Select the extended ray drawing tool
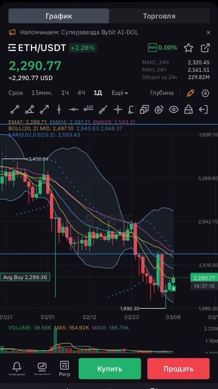 point(103,109)
